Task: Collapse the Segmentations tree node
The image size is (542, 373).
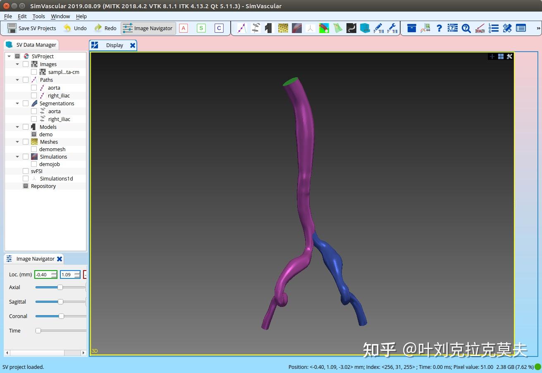Action: coord(17,103)
